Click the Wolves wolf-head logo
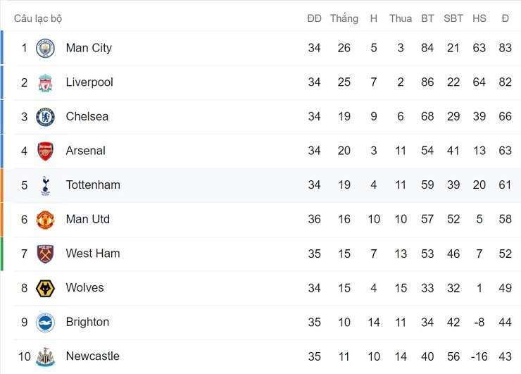The width and height of the screenshot is (521, 374). (45, 288)
